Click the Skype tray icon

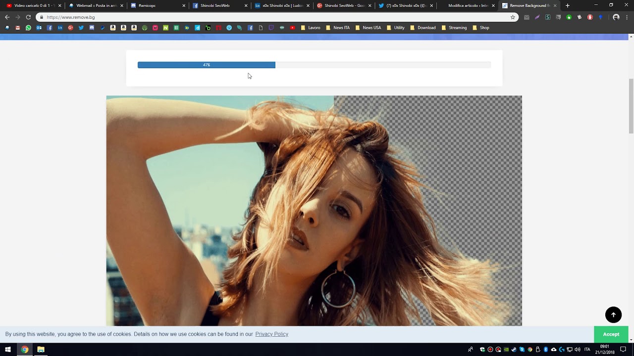(x=522, y=350)
